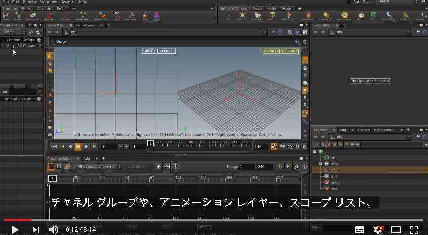Play the YouTube video

15,230
